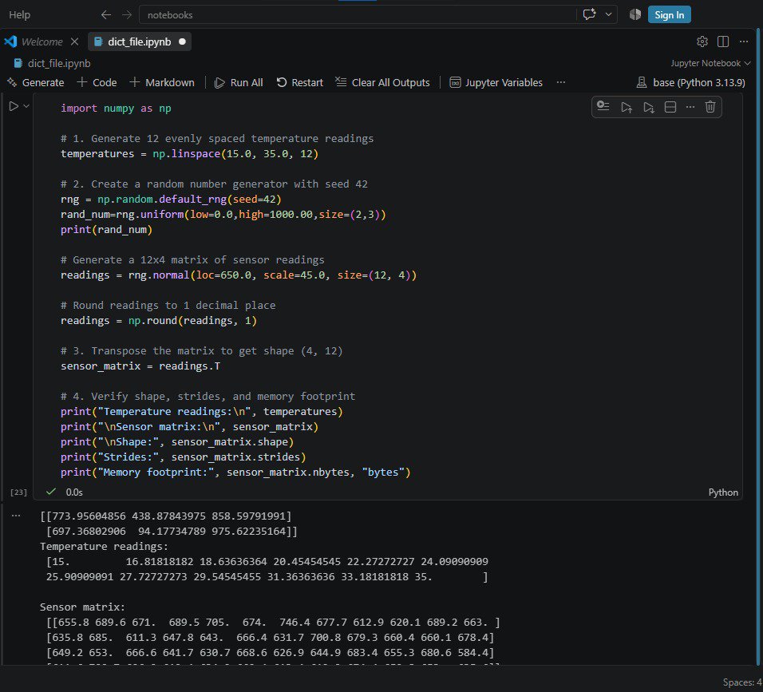The image size is (763, 692).
Task: Click Run All in the notebook toolbar
Action: pos(239,83)
